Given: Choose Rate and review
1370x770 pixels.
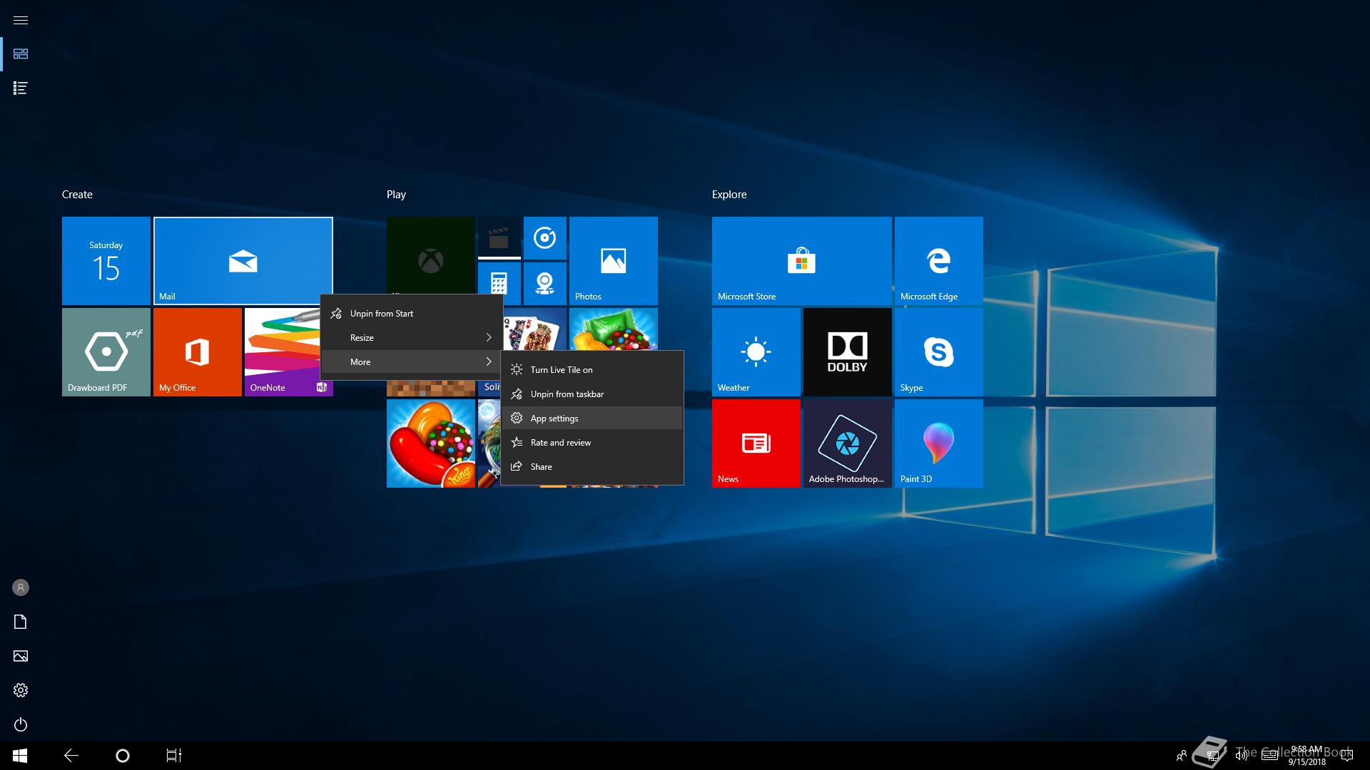Looking at the screenshot, I should click(x=592, y=443).
